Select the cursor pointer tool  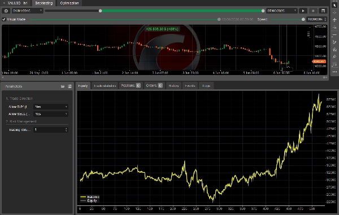pos(334,5)
